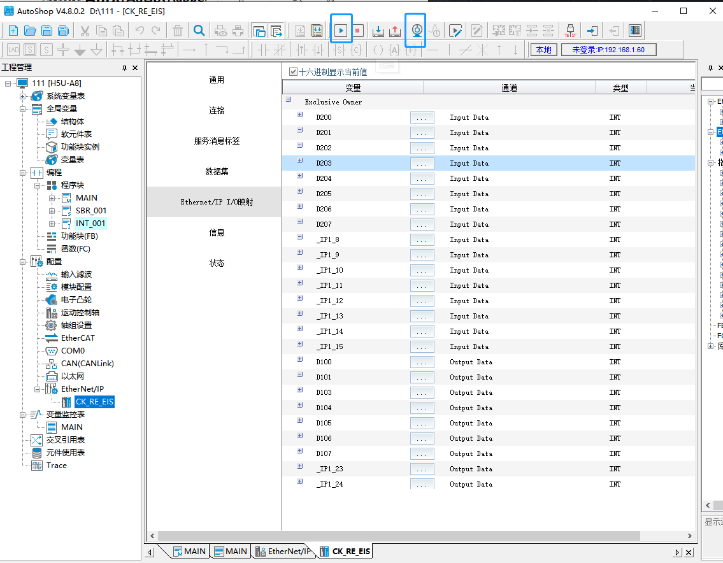Select the Ethernet/IP I/O映射 tab
Image resolution: width=723 pixels, height=563 pixels.
215,202
